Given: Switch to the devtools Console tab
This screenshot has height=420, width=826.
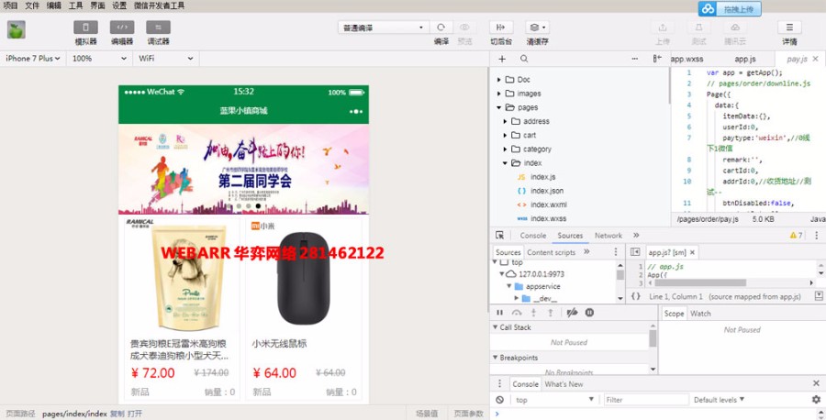Looking at the screenshot, I should pos(533,236).
